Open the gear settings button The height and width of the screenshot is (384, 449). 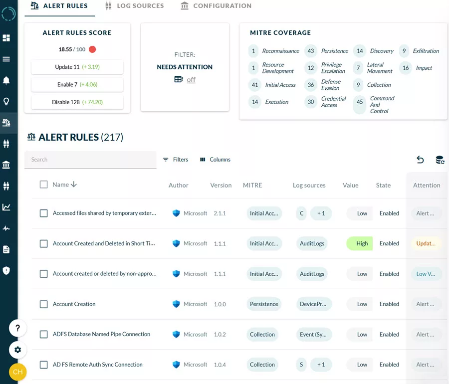click(x=18, y=350)
